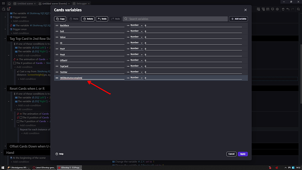Click the Add variable button

click(239, 19)
